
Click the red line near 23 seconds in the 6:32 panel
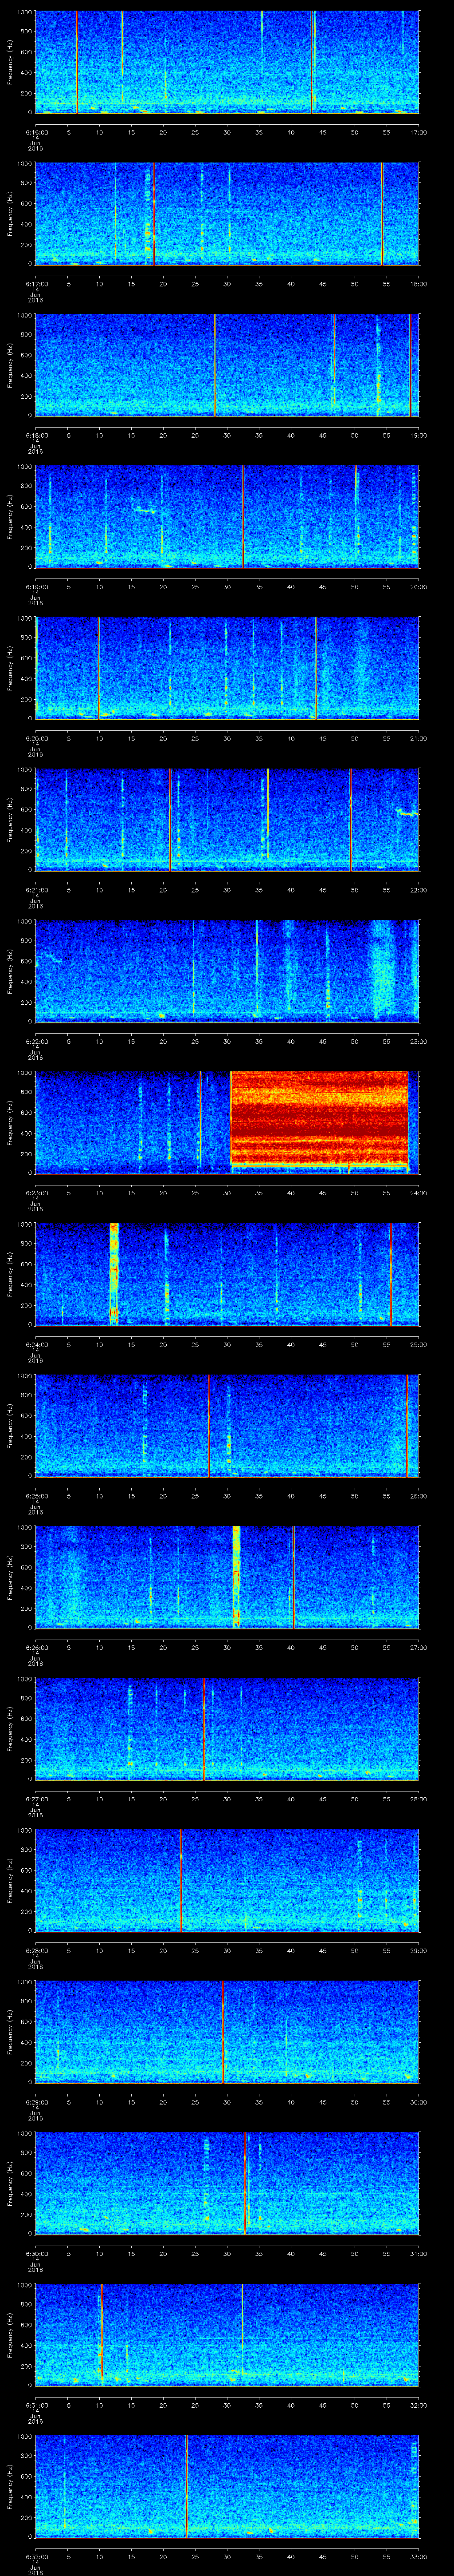pos(186,2485)
